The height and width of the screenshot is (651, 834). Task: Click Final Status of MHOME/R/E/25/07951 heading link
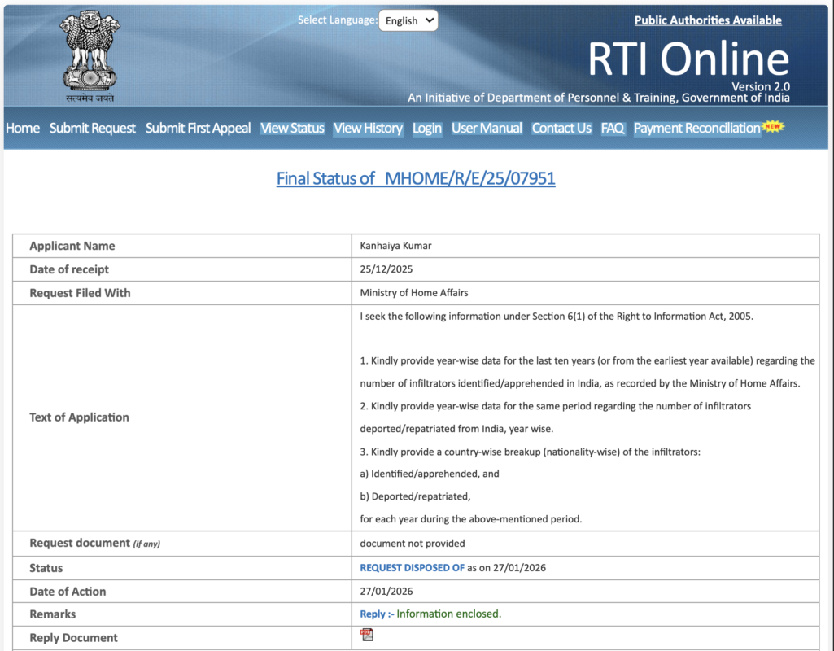(x=416, y=178)
